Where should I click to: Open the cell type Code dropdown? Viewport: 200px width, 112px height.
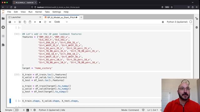(x=61, y=22)
